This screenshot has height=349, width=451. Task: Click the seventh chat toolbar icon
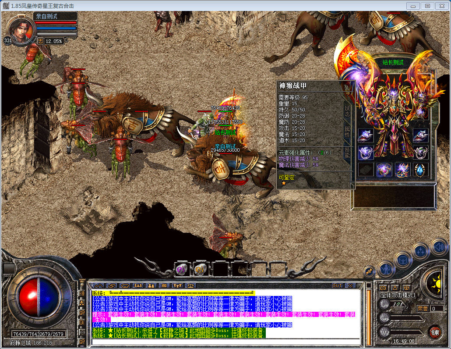point(177,286)
